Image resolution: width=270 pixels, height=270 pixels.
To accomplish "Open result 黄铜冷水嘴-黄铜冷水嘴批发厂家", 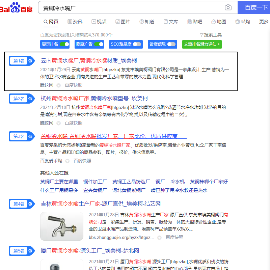I will 114,136.
